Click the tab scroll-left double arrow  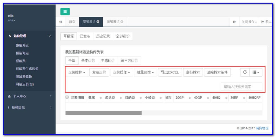pyautogui.click(x=61, y=22)
